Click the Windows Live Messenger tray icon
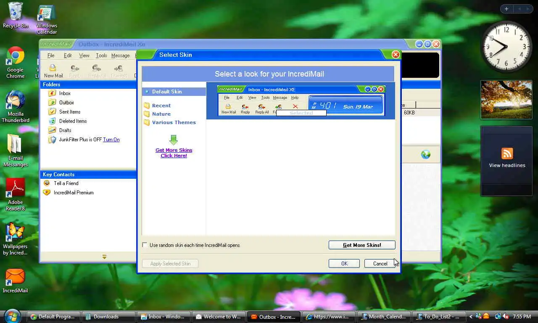 (x=479, y=316)
